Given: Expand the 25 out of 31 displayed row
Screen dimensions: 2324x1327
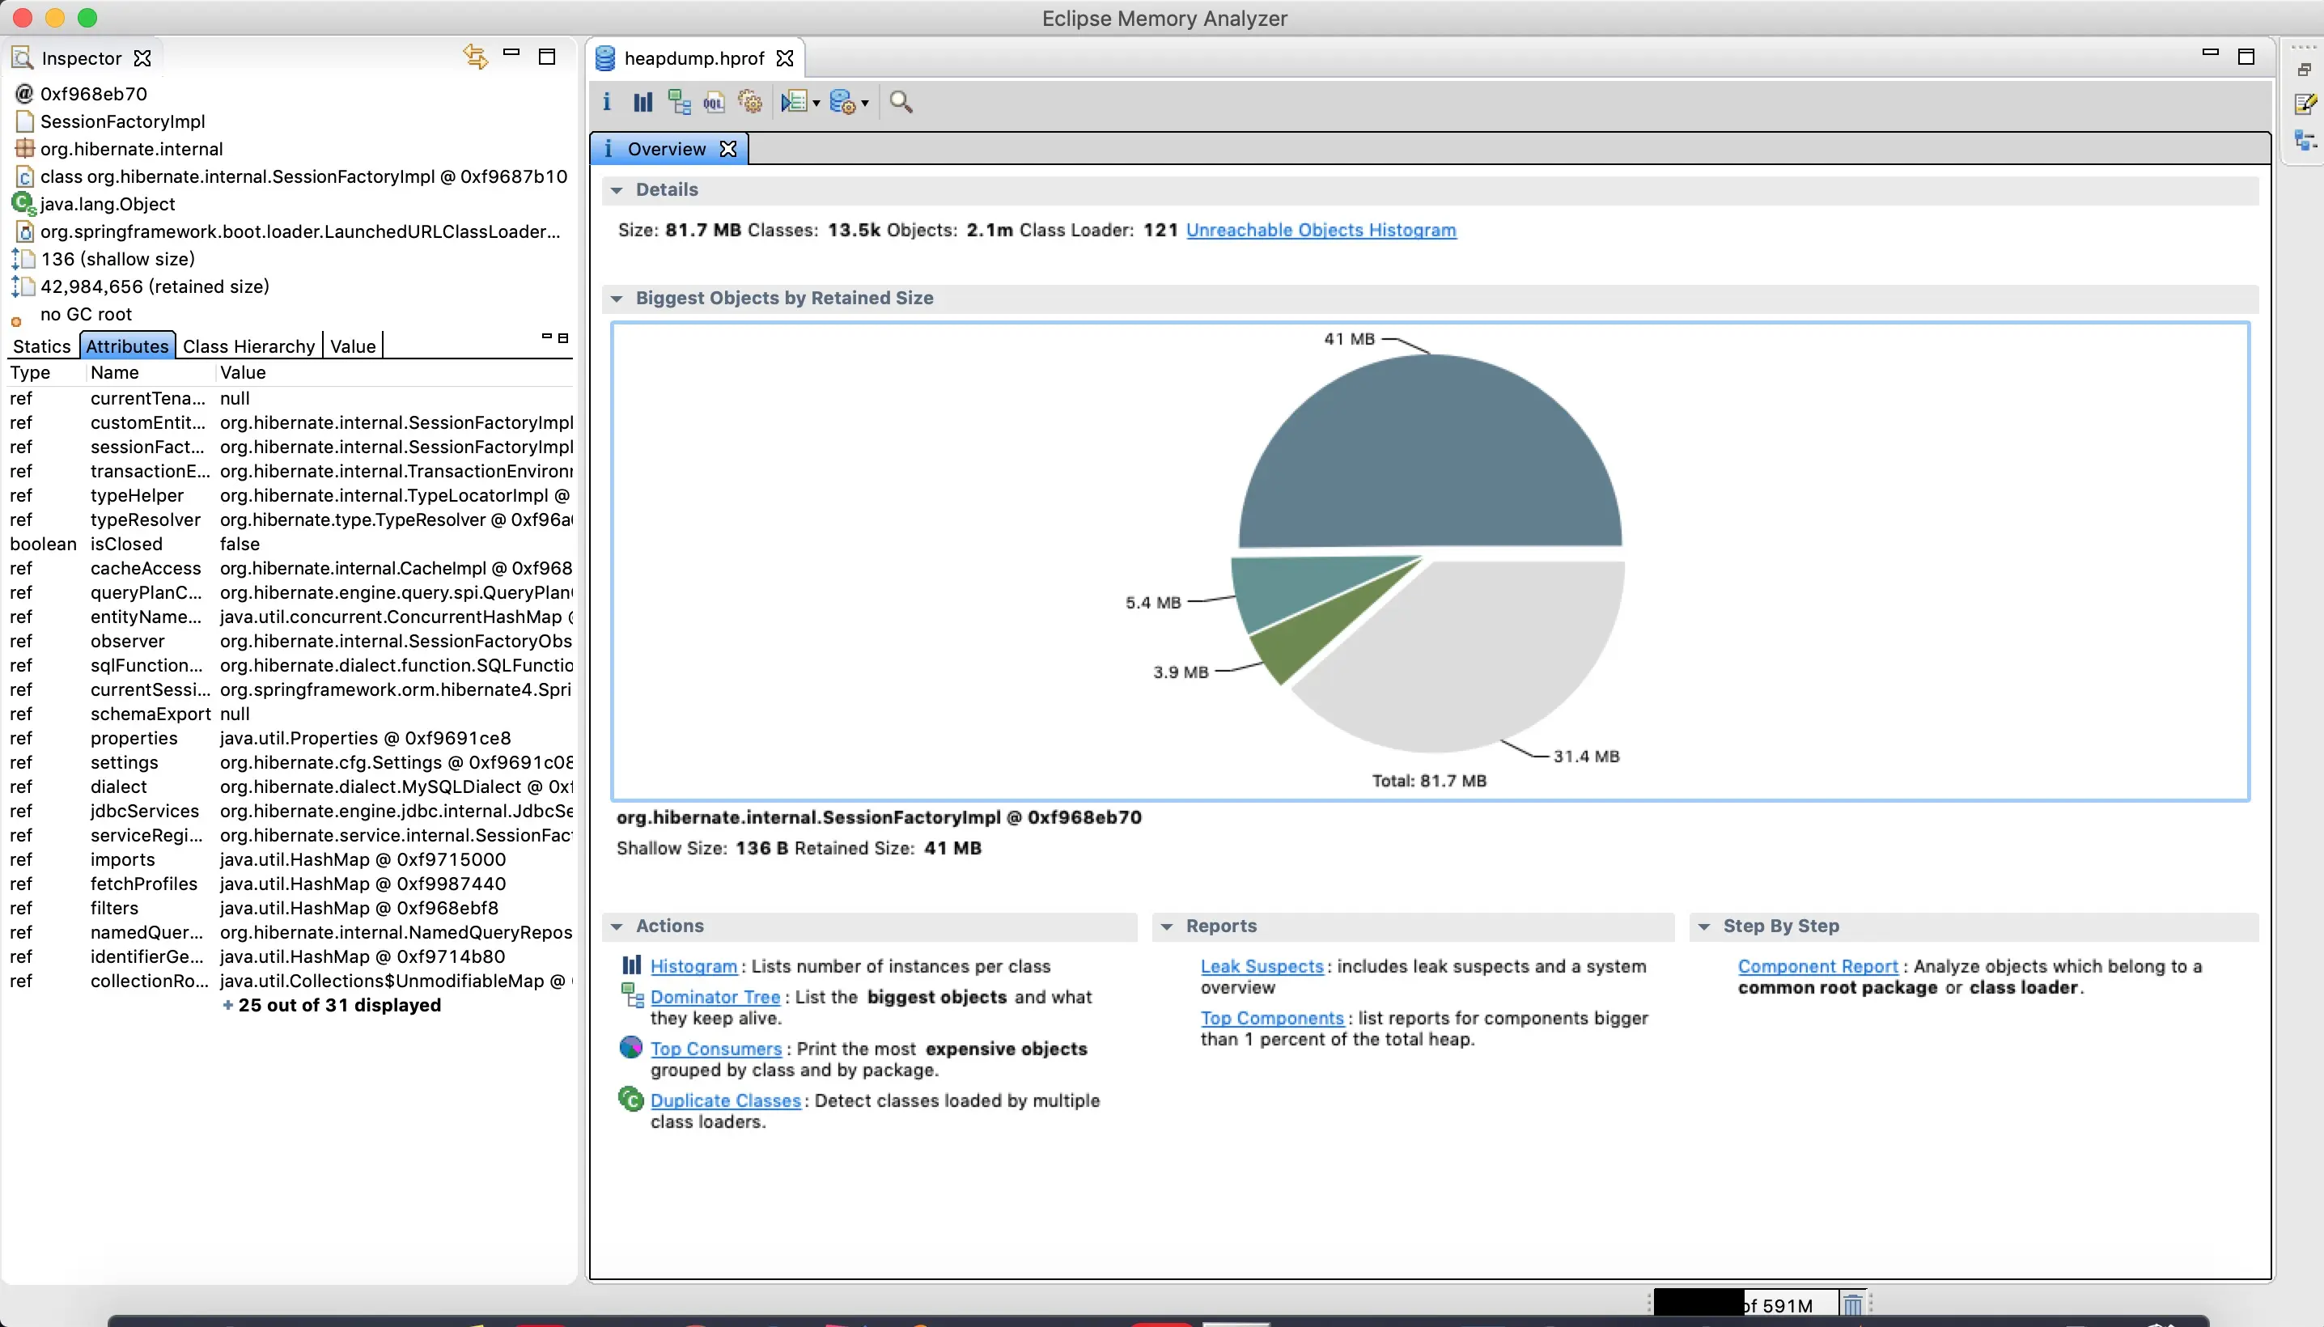Looking at the screenshot, I should click(332, 1005).
